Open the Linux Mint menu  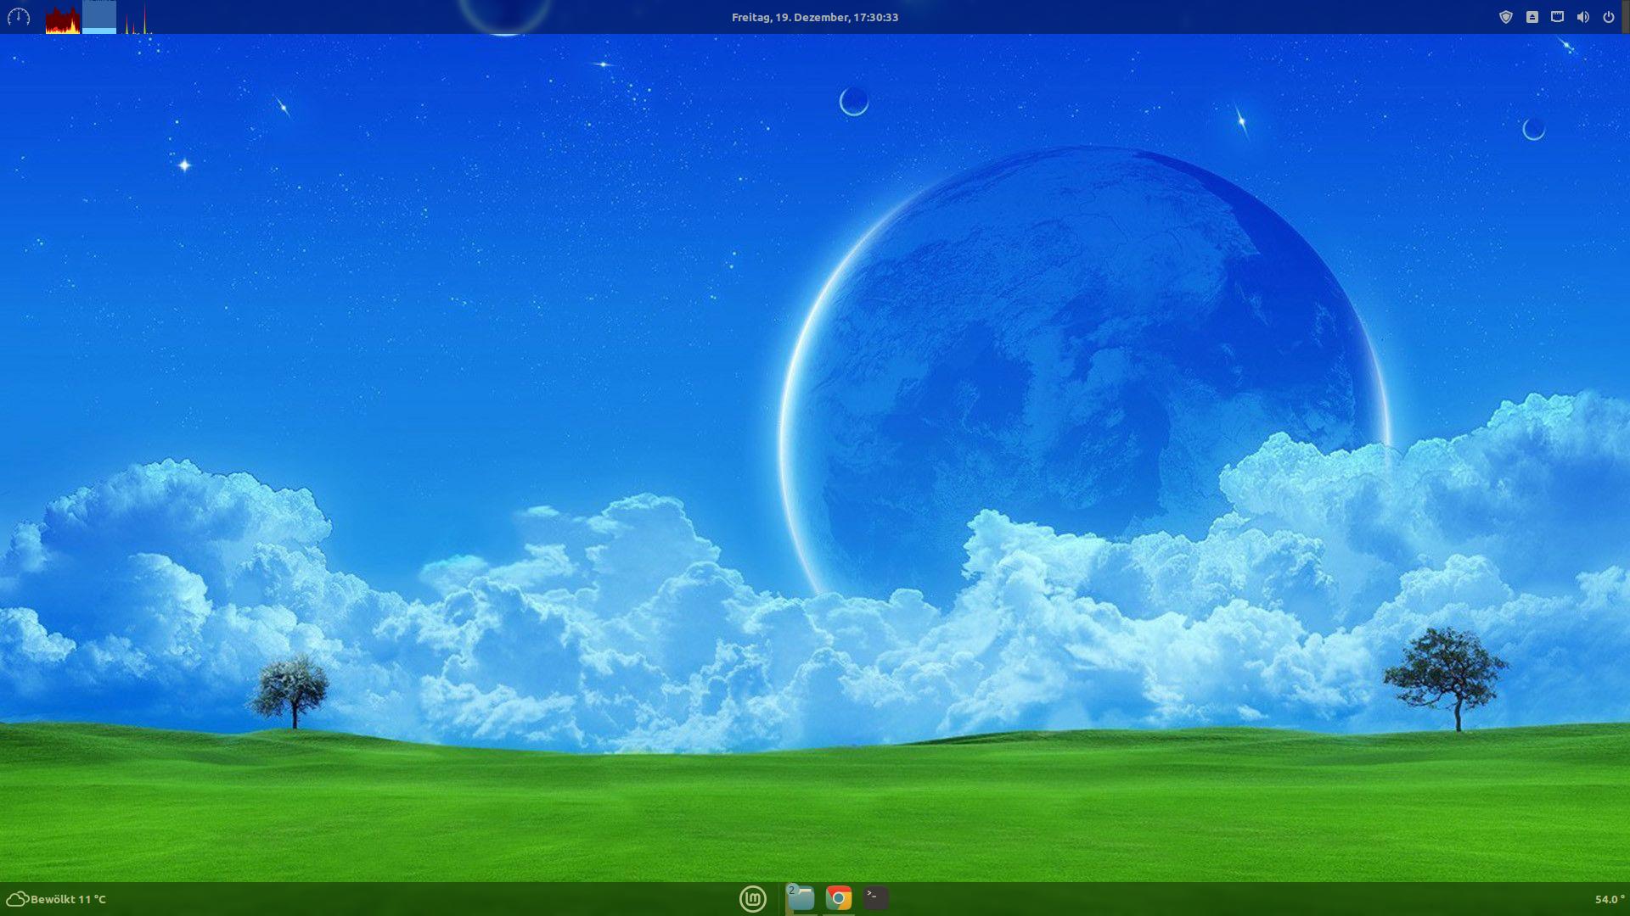(753, 899)
